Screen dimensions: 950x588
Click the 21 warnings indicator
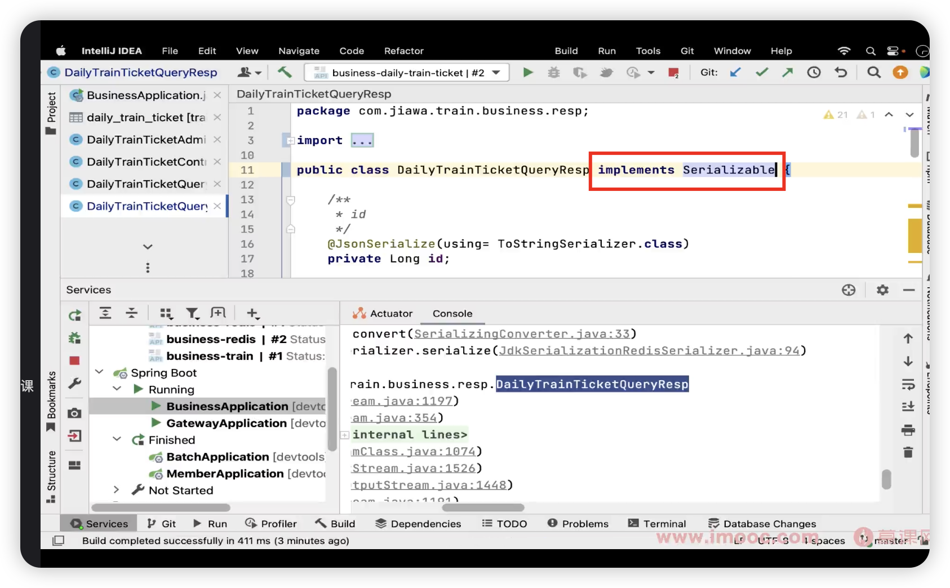(836, 115)
